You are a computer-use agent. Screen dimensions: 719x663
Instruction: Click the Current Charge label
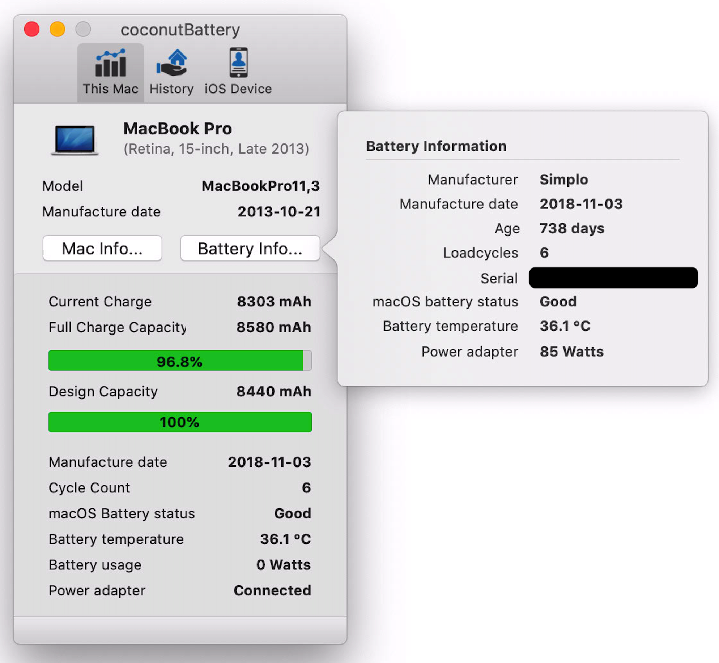point(100,302)
